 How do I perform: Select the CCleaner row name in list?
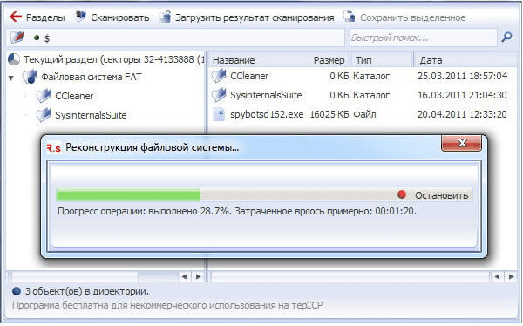point(249,76)
